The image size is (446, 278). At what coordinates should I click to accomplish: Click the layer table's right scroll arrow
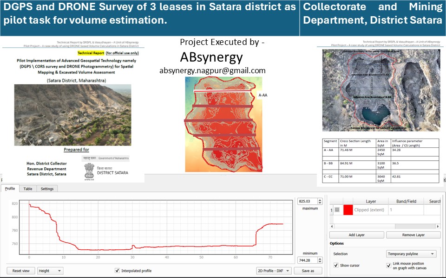438,227
